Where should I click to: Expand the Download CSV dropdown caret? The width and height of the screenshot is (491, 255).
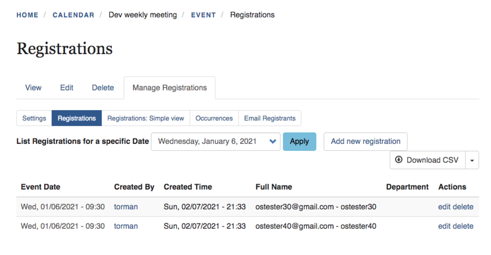coord(472,160)
